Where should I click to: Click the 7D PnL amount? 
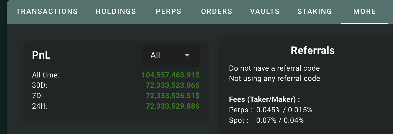pos(173,96)
